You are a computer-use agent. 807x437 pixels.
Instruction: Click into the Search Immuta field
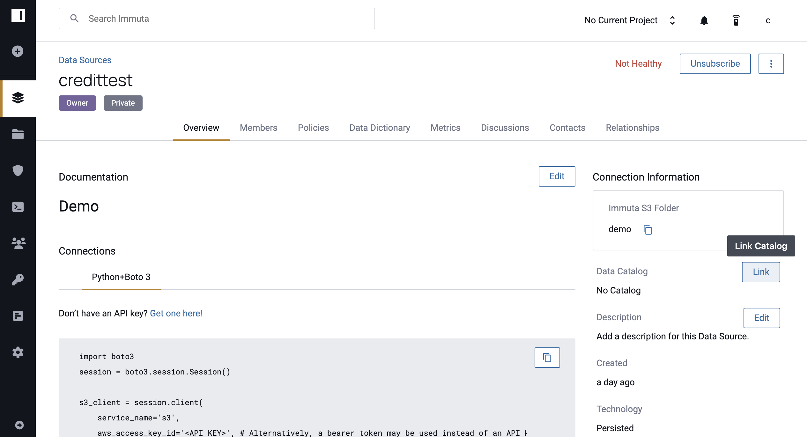pos(217,19)
